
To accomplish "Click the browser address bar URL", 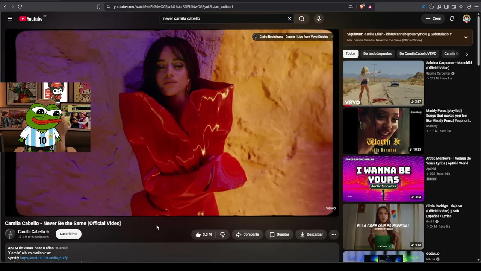I will tap(173, 6).
